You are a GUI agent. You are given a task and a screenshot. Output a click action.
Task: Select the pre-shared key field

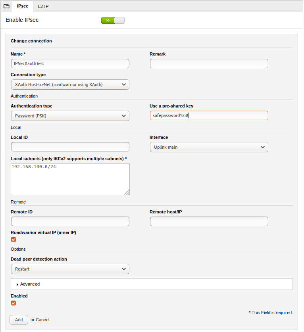click(x=209, y=115)
